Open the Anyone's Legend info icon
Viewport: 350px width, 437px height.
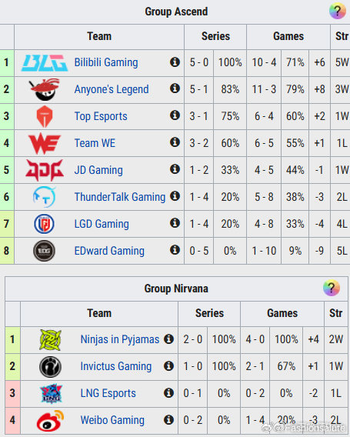click(175, 88)
